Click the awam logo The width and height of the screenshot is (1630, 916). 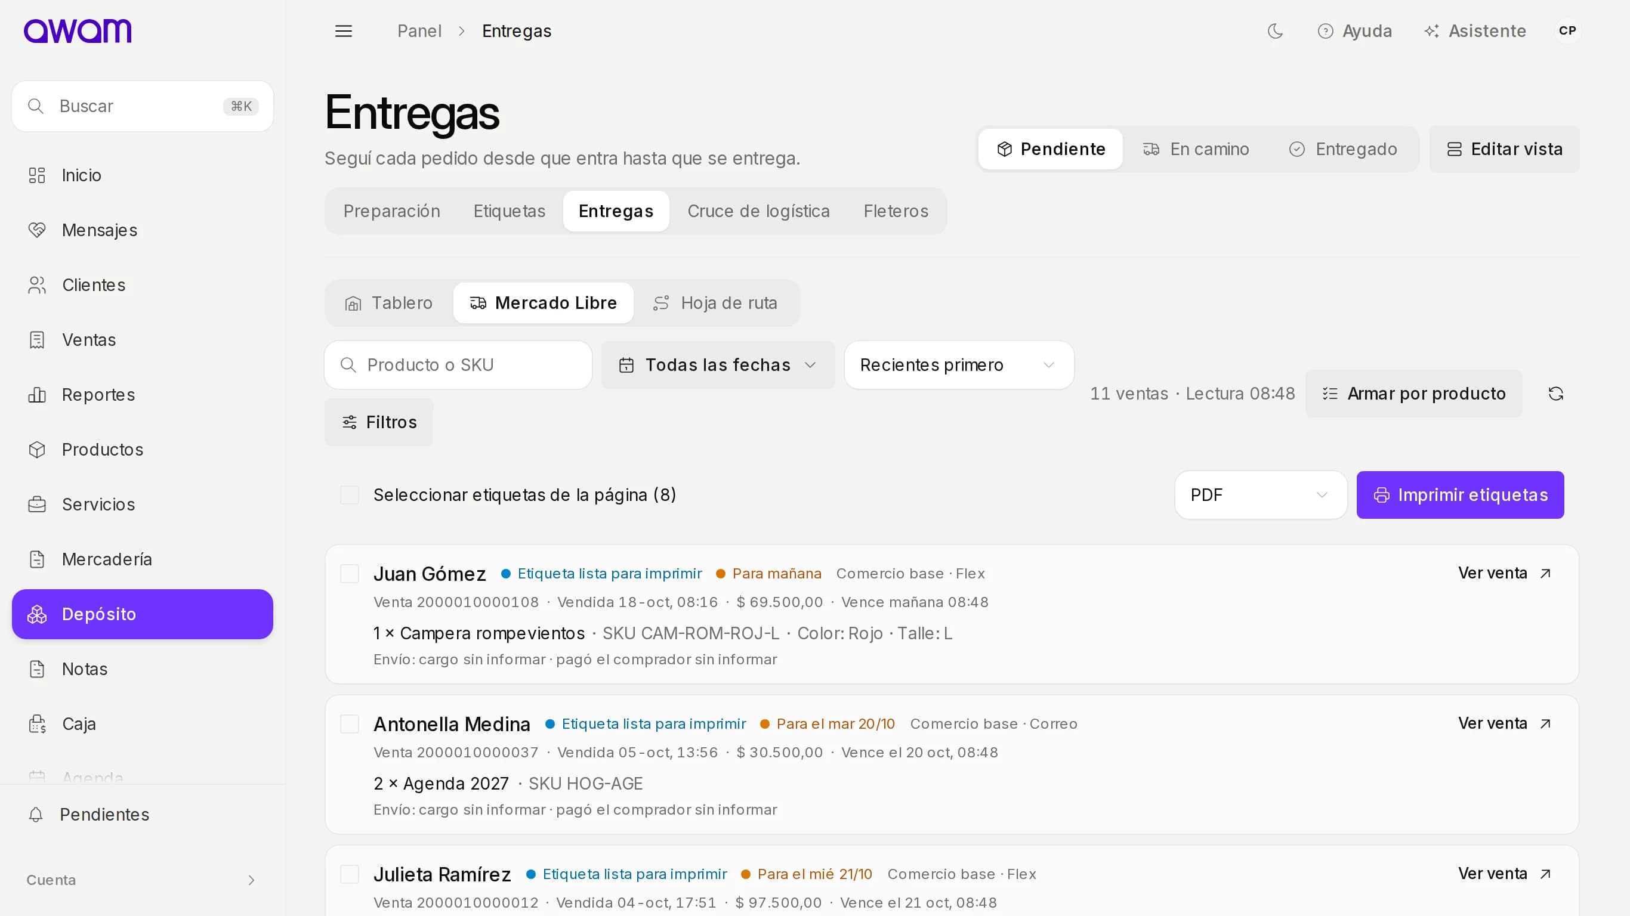78,31
